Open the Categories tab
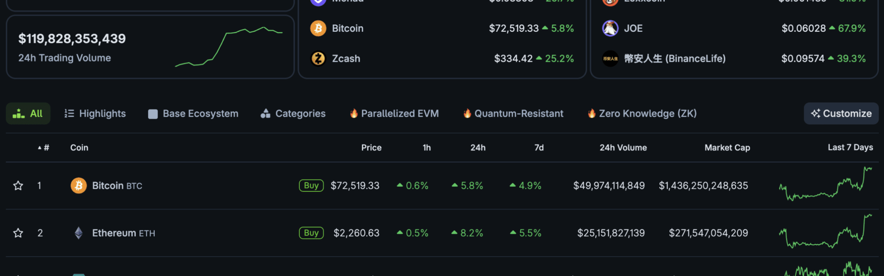Image resolution: width=884 pixels, height=276 pixels. click(293, 114)
